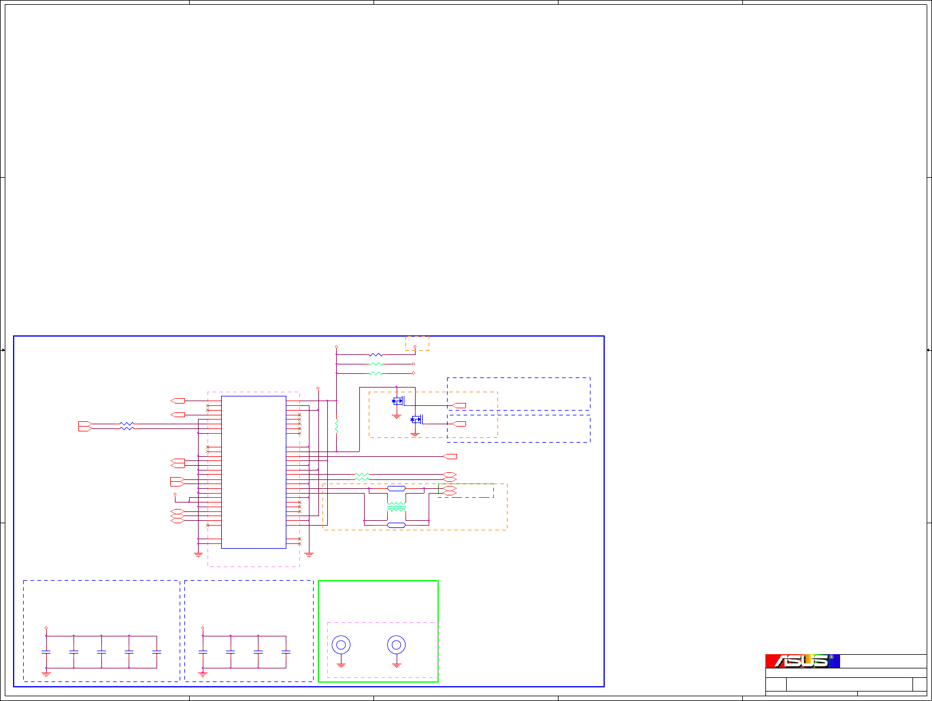
Task: Select the small orange dashed box at the top
Action: pos(417,343)
